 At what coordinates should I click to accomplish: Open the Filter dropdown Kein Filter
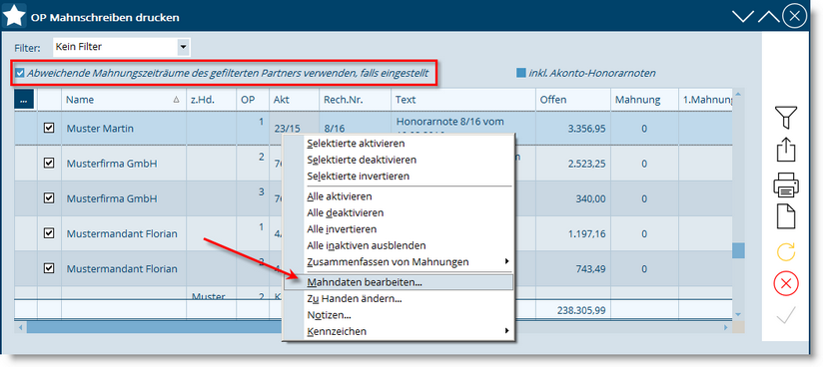121,47
